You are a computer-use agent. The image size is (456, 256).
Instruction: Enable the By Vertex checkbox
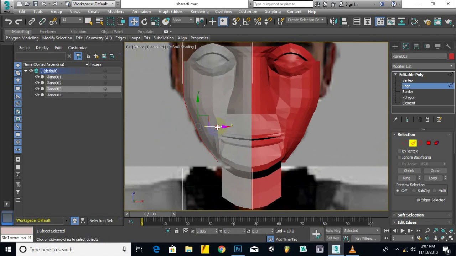[400, 151]
